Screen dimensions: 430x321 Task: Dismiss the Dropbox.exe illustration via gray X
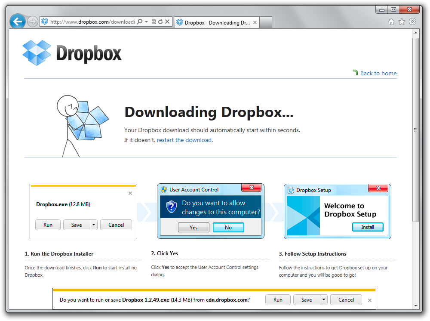(130, 193)
